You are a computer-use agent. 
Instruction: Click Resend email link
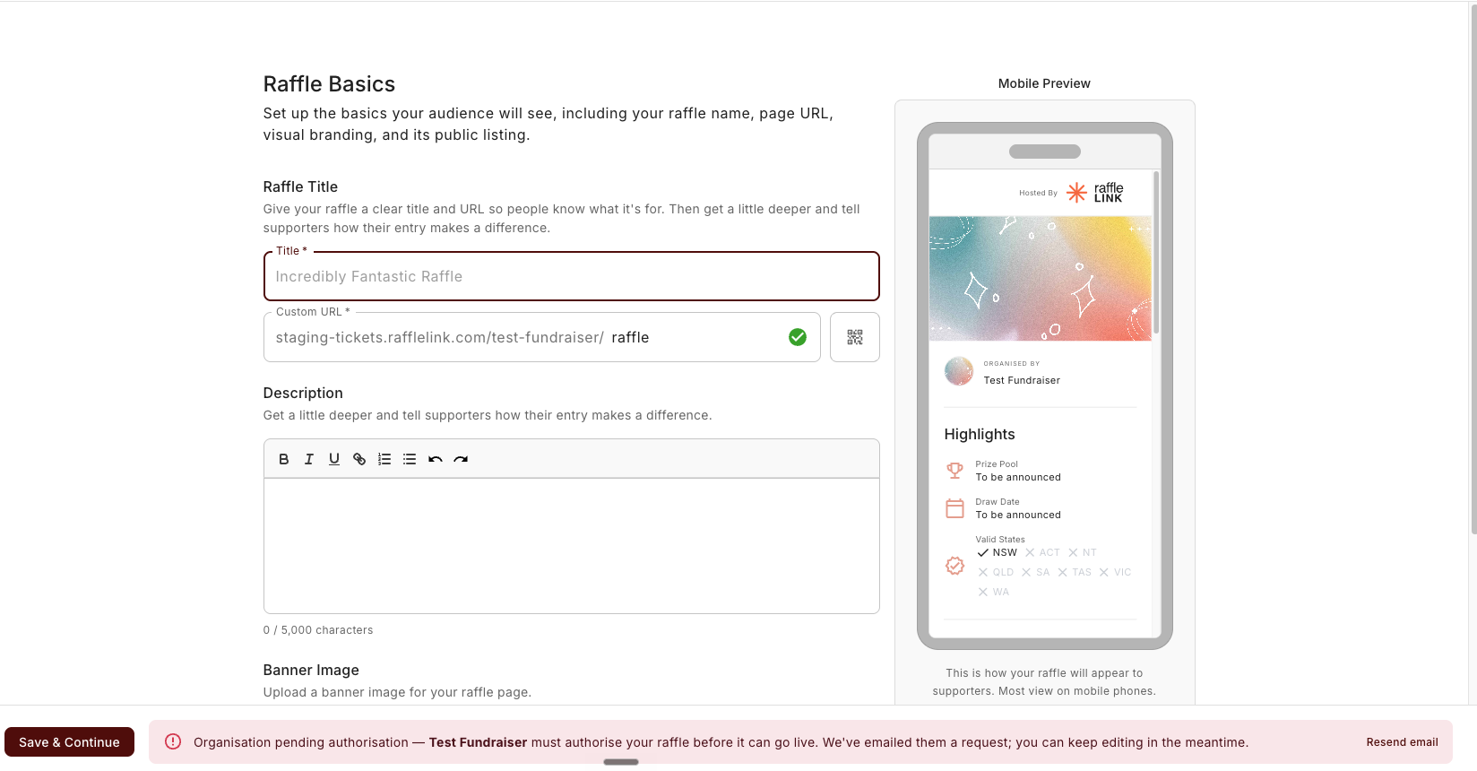[x=1402, y=742]
